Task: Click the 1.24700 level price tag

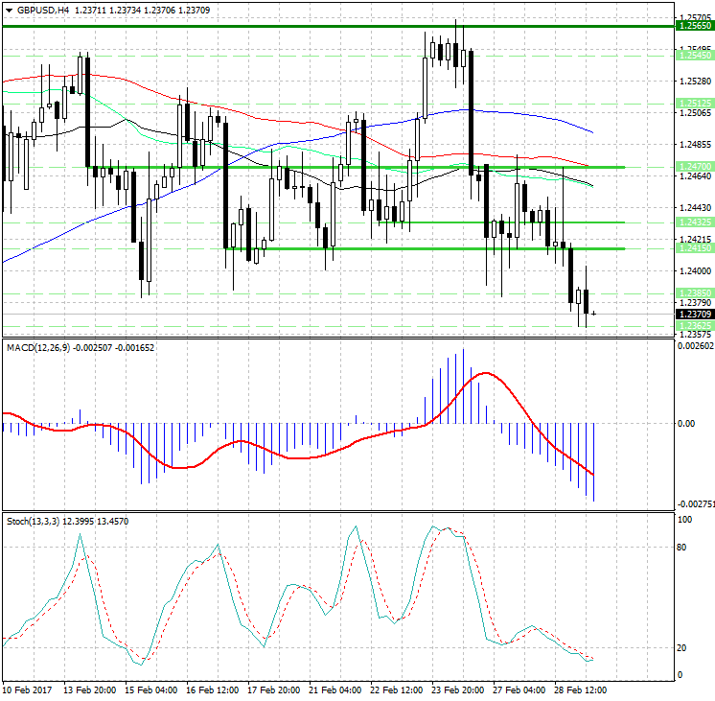Action: [694, 167]
